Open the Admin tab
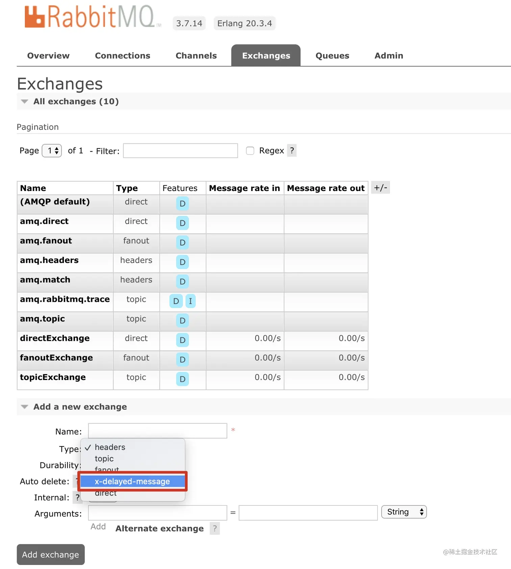The image size is (511, 569). pos(389,56)
